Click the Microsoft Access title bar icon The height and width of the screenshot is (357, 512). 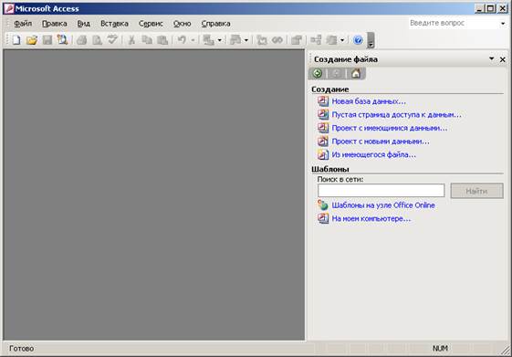8,8
